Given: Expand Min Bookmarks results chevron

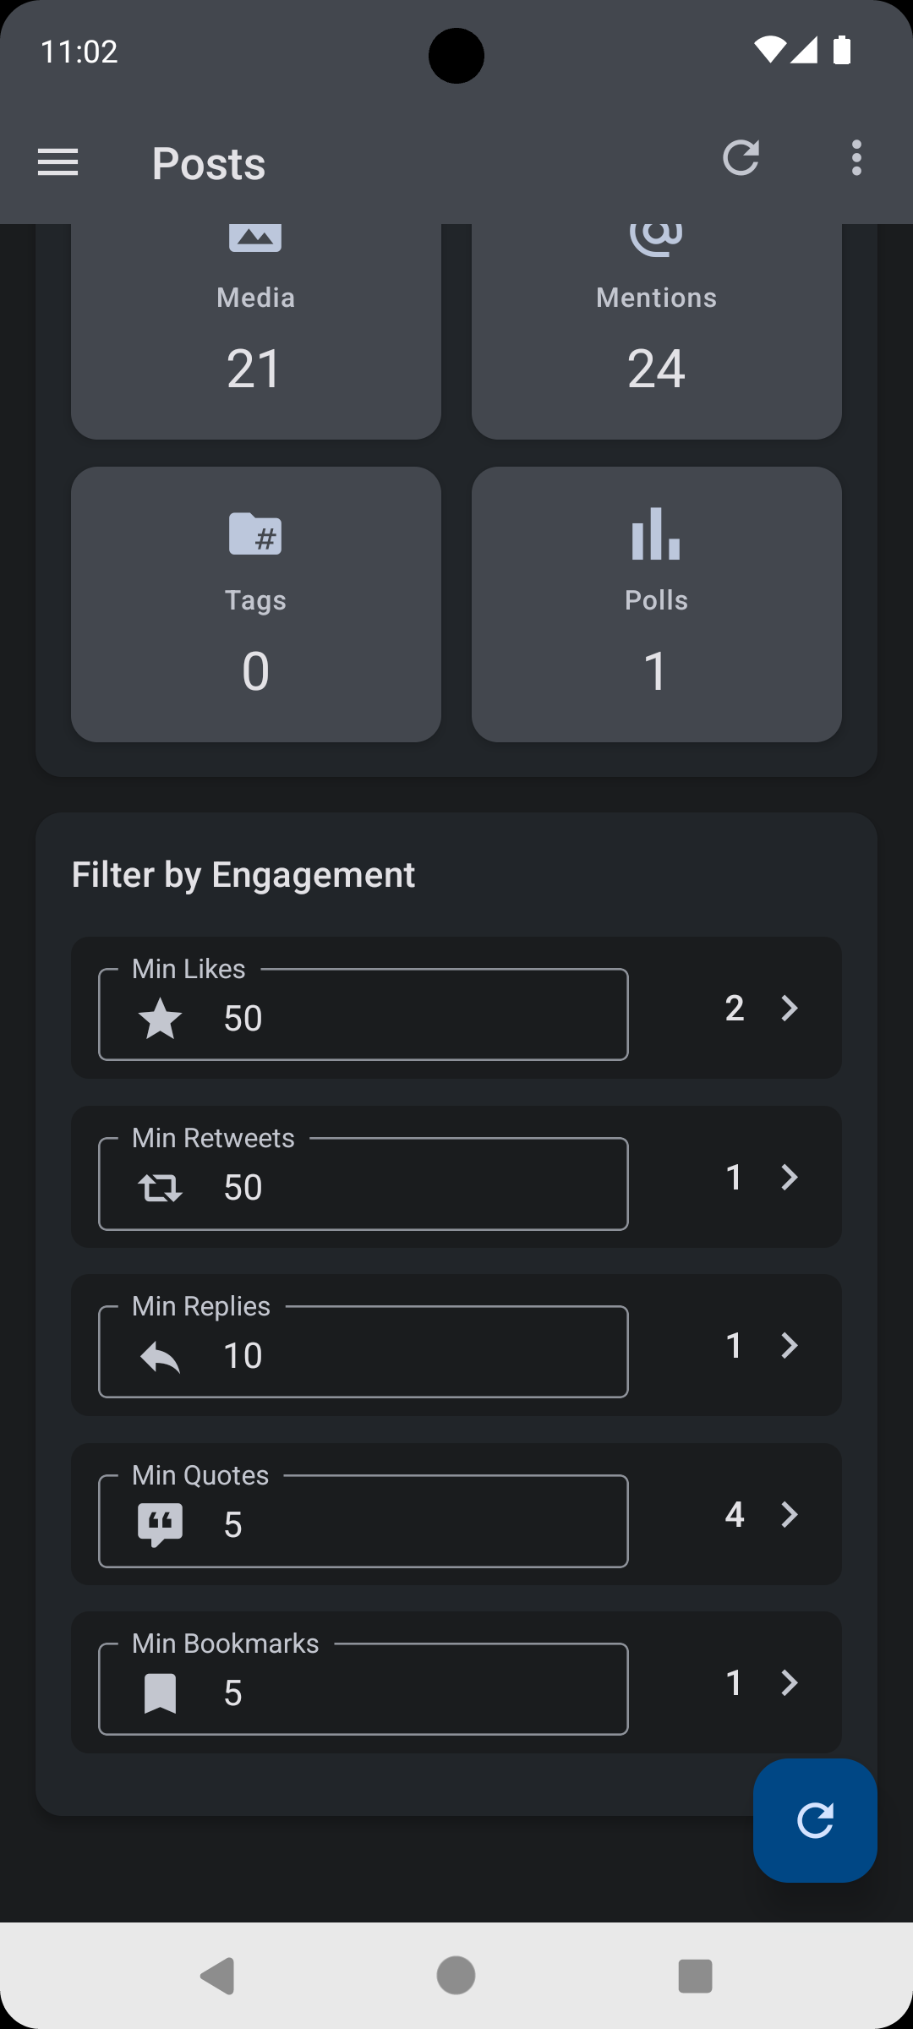Looking at the screenshot, I should [x=789, y=1682].
